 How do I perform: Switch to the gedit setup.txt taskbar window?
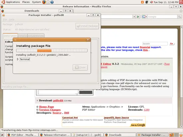[87, 135]
